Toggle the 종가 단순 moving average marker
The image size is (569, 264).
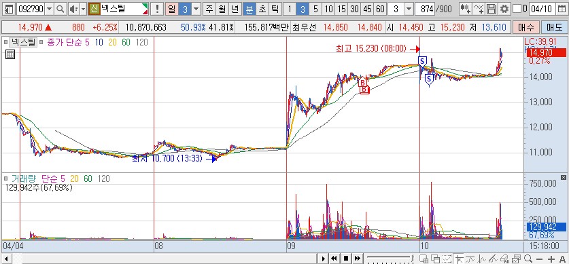tap(41, 42)
